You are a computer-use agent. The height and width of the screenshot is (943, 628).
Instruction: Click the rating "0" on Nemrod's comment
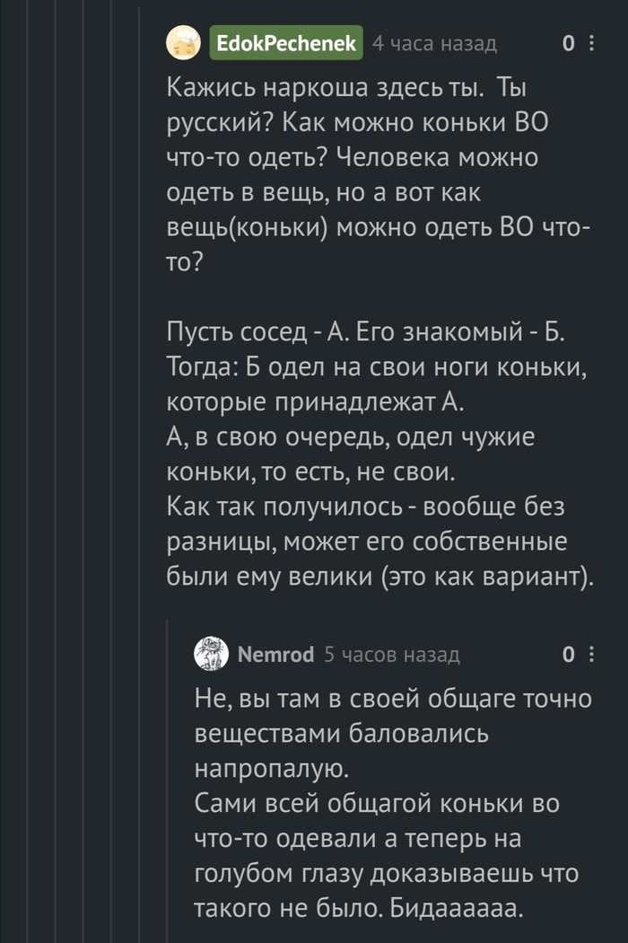[567, 655]
